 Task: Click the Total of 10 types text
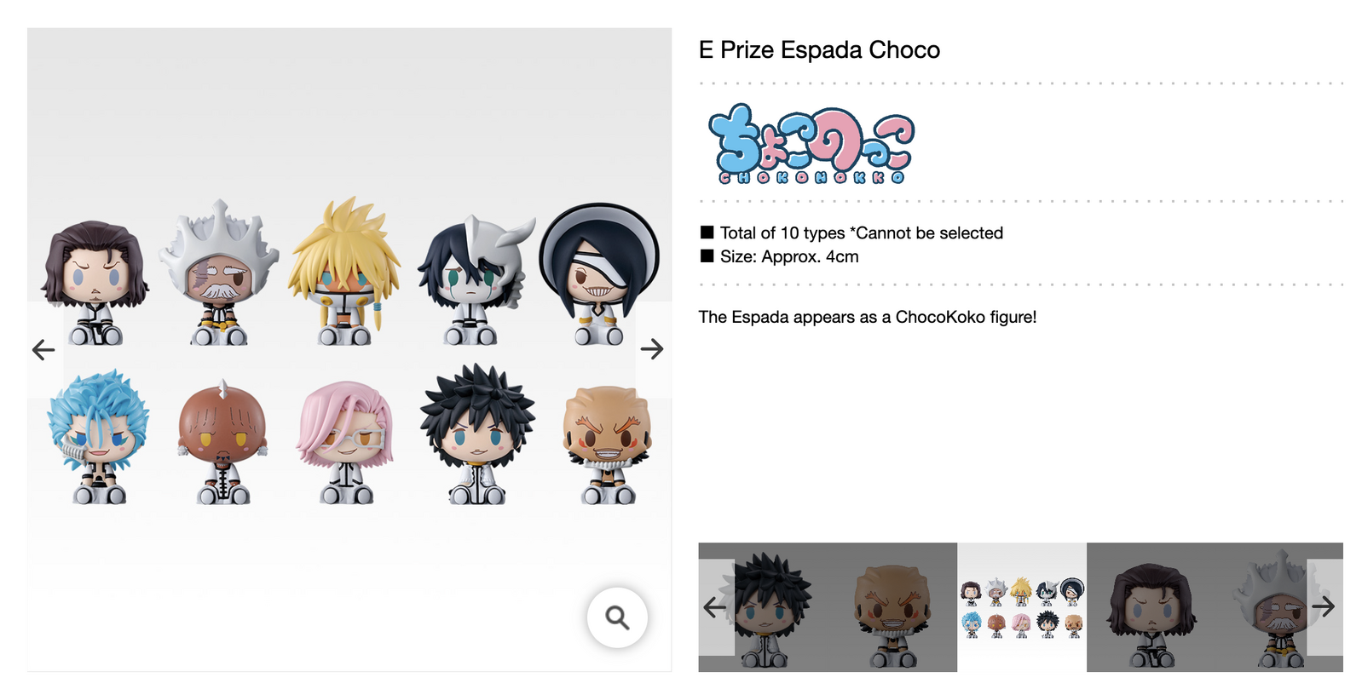point(782,233)
